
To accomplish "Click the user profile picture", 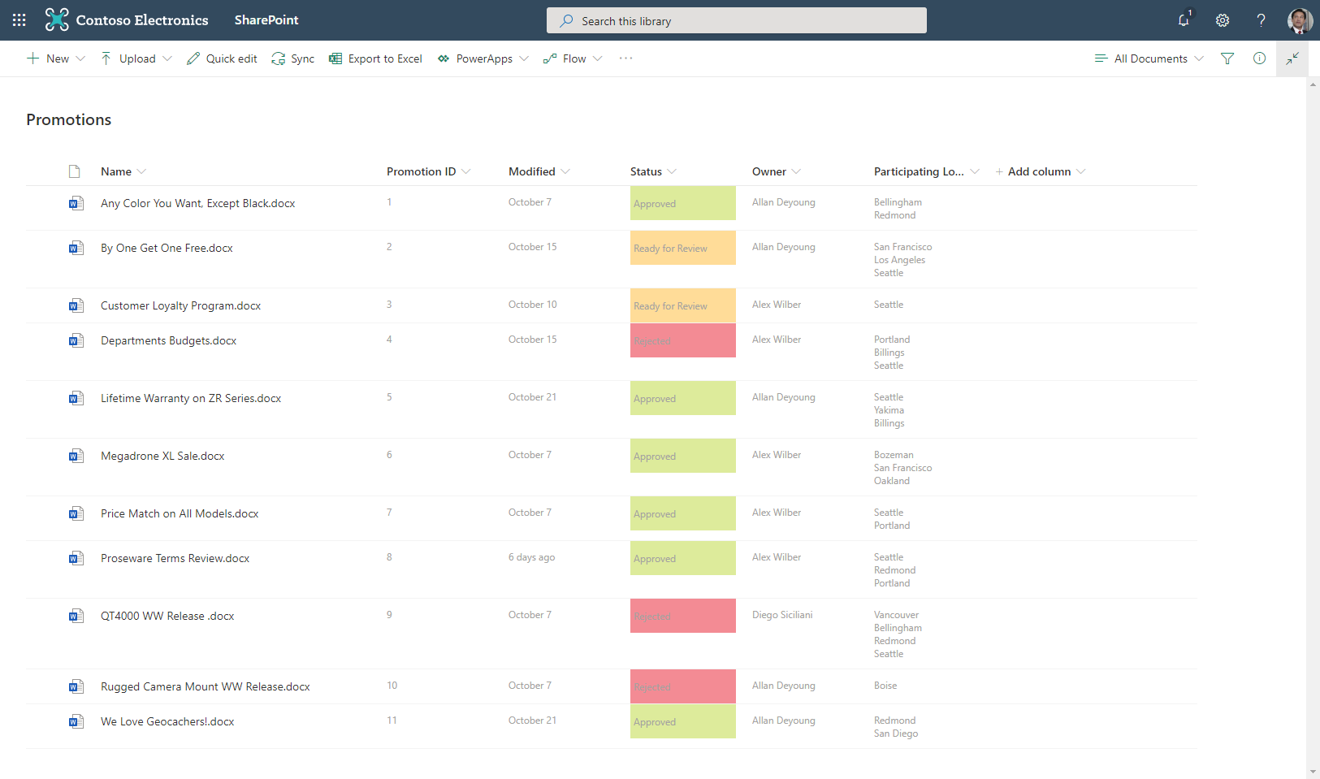I will coord(1300,20).
